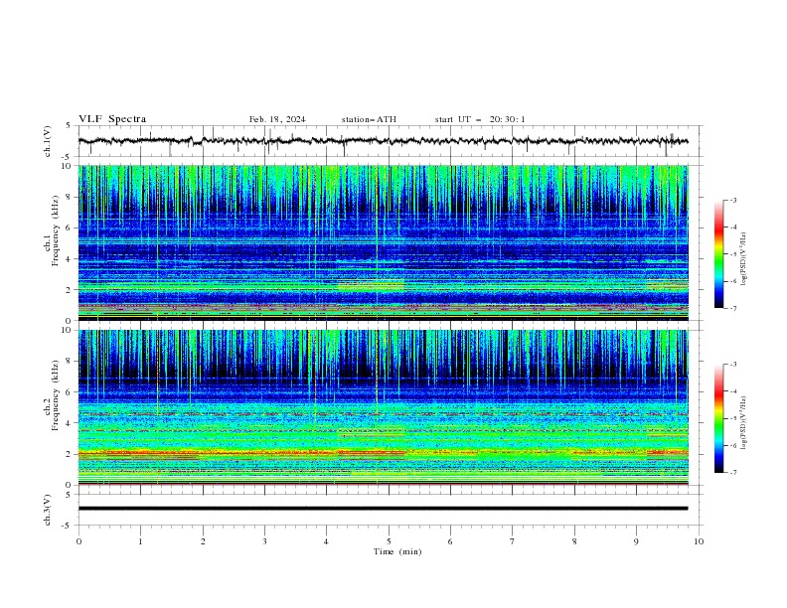Click the "ch.1(V)" waveform axis label
Image resolution: width=787 pixels, height=608 pixels.
48,141
